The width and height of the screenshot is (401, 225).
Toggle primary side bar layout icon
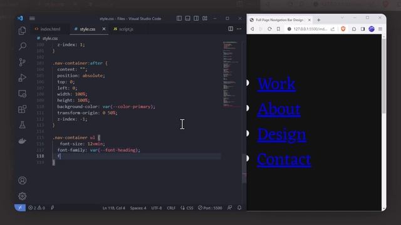179,18
